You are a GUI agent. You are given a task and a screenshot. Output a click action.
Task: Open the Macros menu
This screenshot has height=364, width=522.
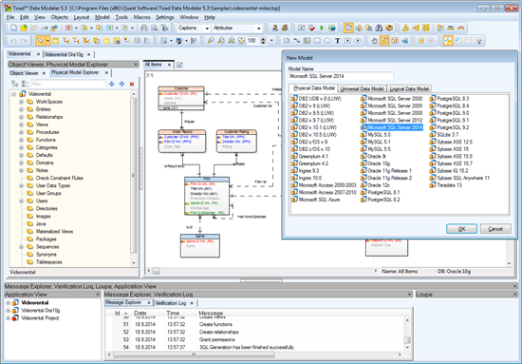[142, 17]
